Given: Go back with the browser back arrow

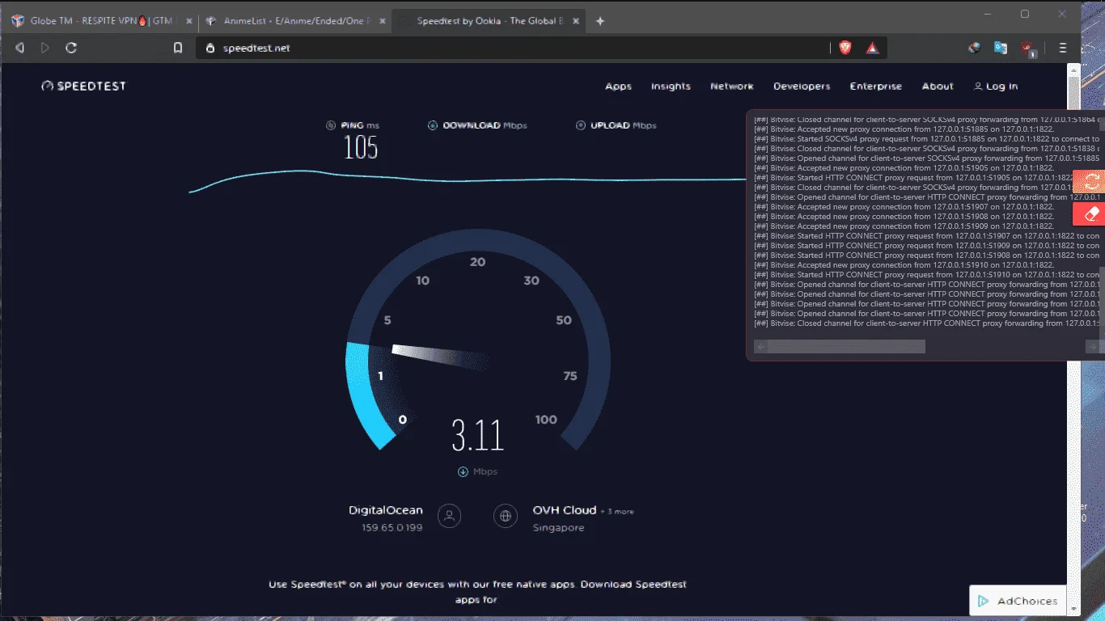Looking at the screenshot, I should pos(19,49).
